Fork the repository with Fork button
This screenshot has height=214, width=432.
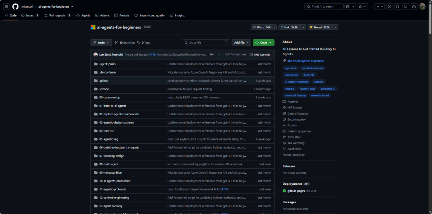point(289,27)
